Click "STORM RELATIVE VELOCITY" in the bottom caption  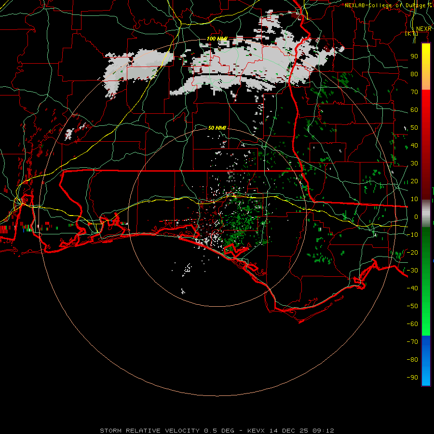pos(149,431)
